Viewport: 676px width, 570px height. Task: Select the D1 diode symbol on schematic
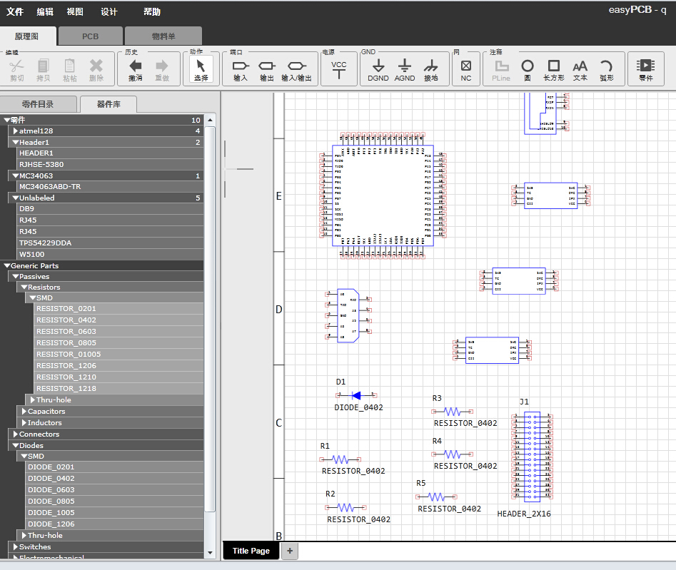[356, 395]
